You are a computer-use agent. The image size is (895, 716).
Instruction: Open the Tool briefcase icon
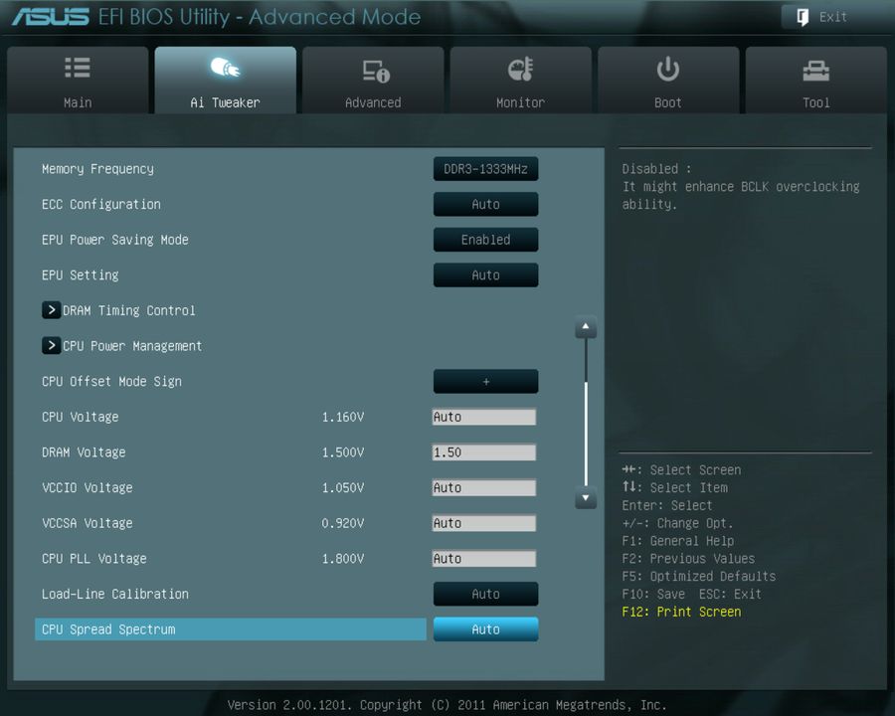[815, 68]
